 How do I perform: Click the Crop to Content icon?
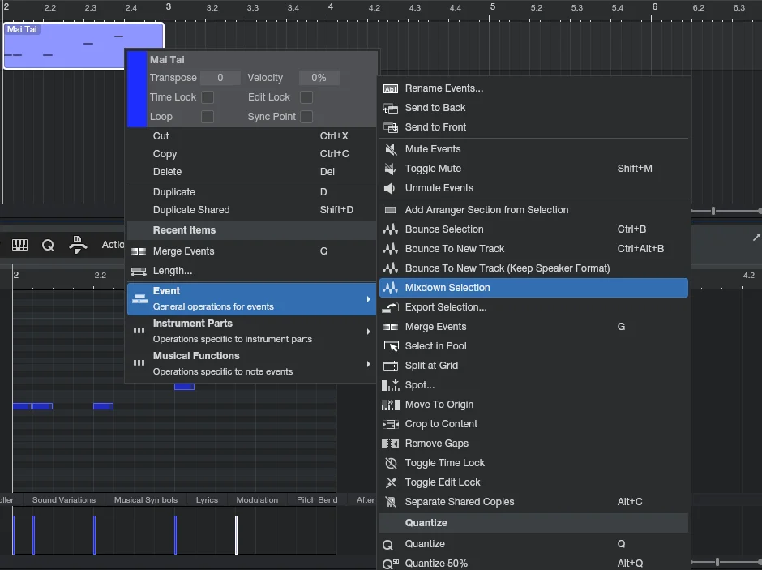[x=390, y=424]
